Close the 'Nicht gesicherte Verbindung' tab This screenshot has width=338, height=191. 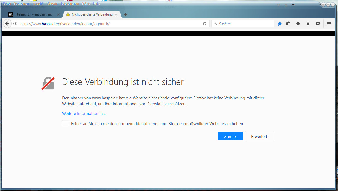116,14
